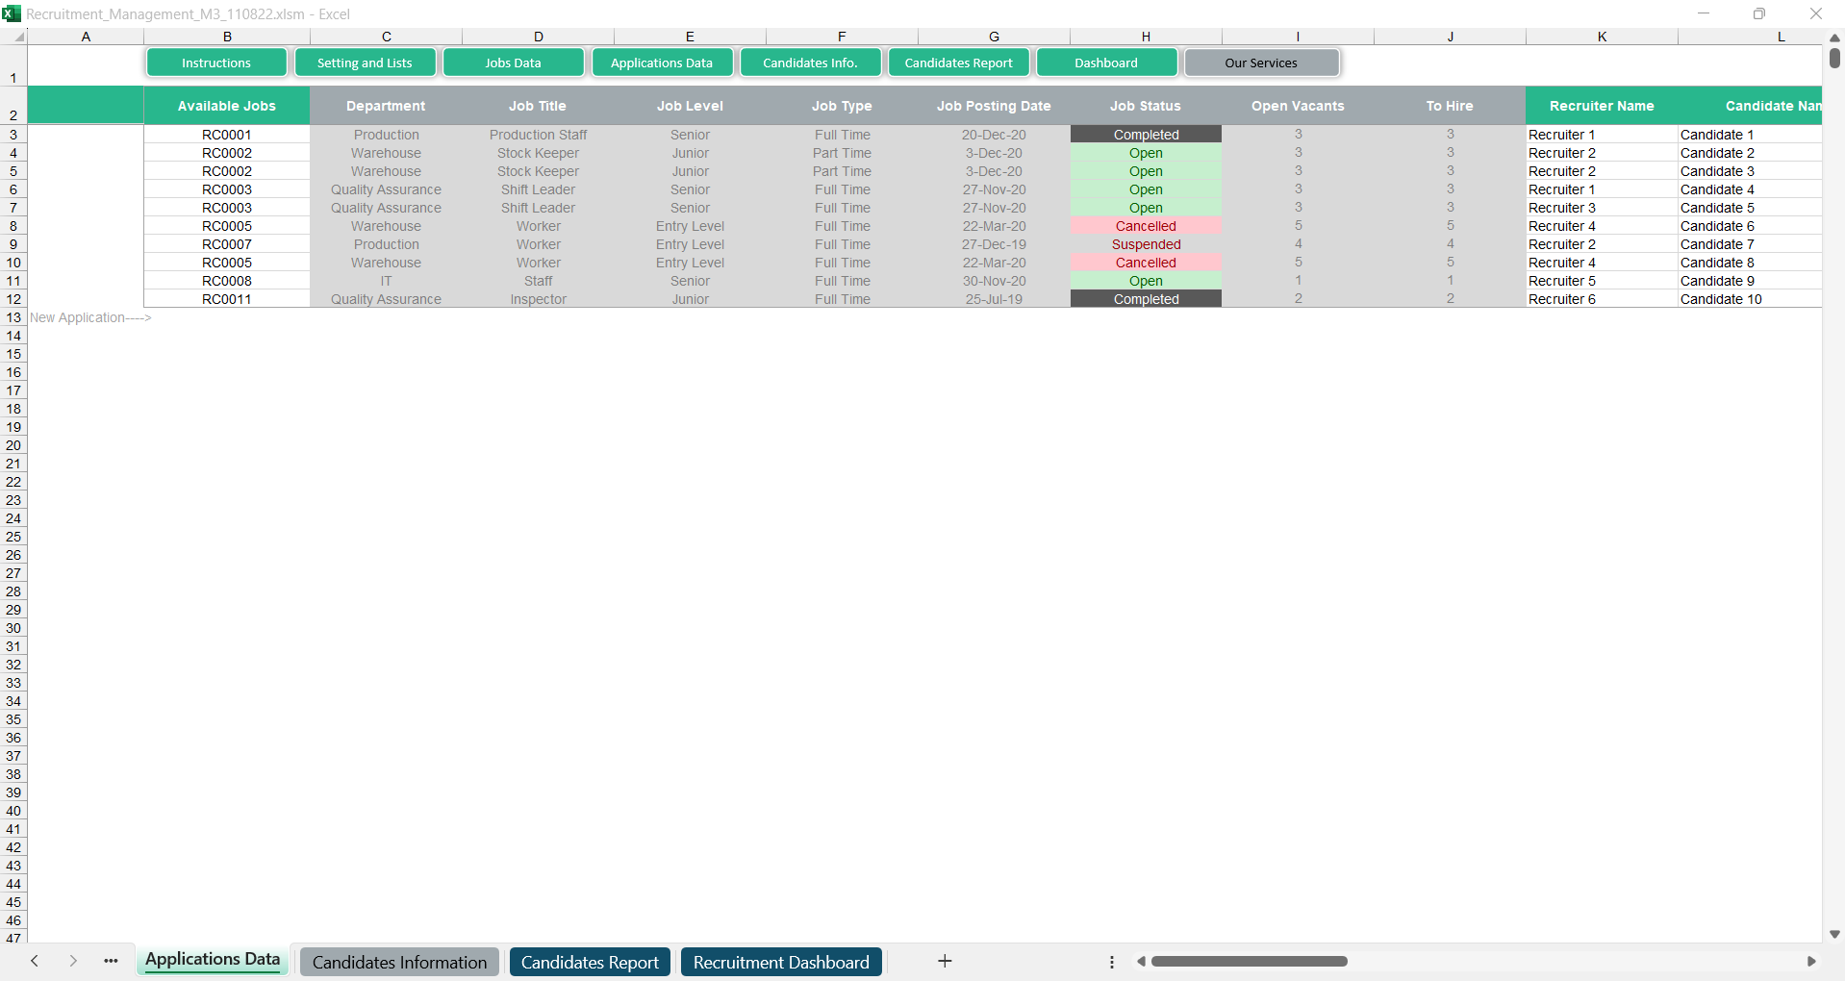Click horizontal scrollbar left arrow

tap(1141, 961)
